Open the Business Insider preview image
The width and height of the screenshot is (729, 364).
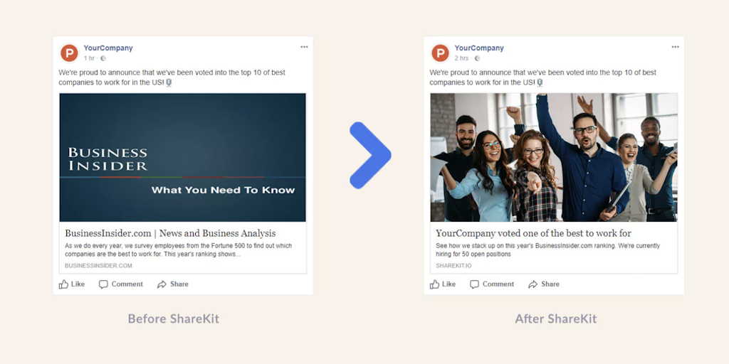183,157
